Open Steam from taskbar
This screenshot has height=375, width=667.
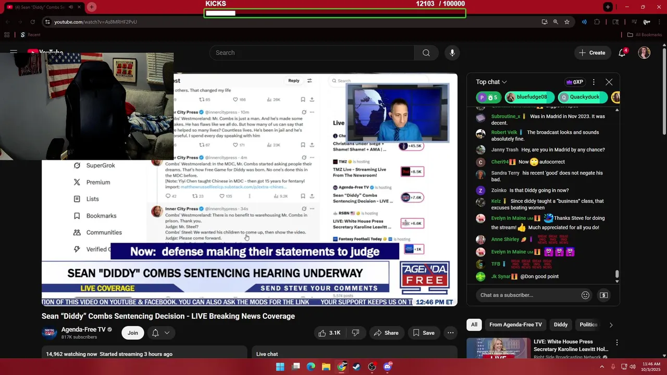point(356,367)
